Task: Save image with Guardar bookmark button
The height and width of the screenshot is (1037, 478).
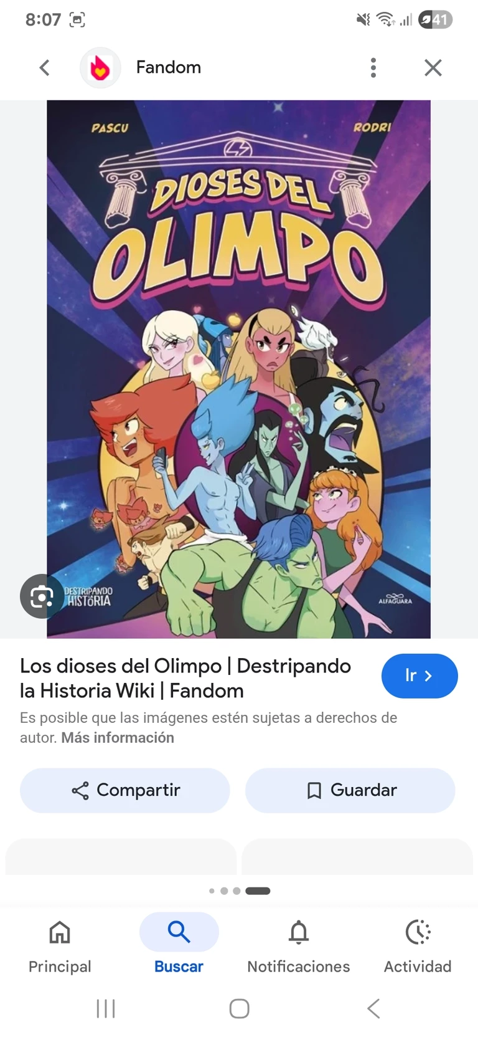Action: point(350,790)
